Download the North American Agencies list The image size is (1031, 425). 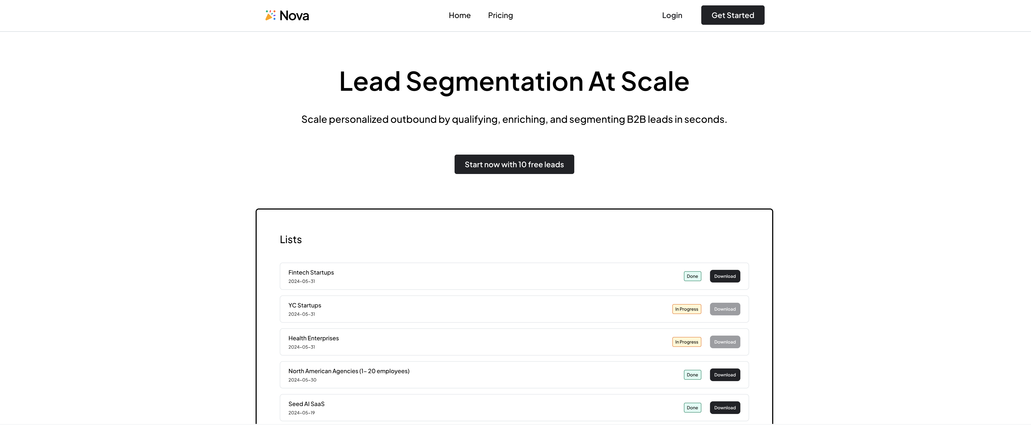(x=724, y=375)
